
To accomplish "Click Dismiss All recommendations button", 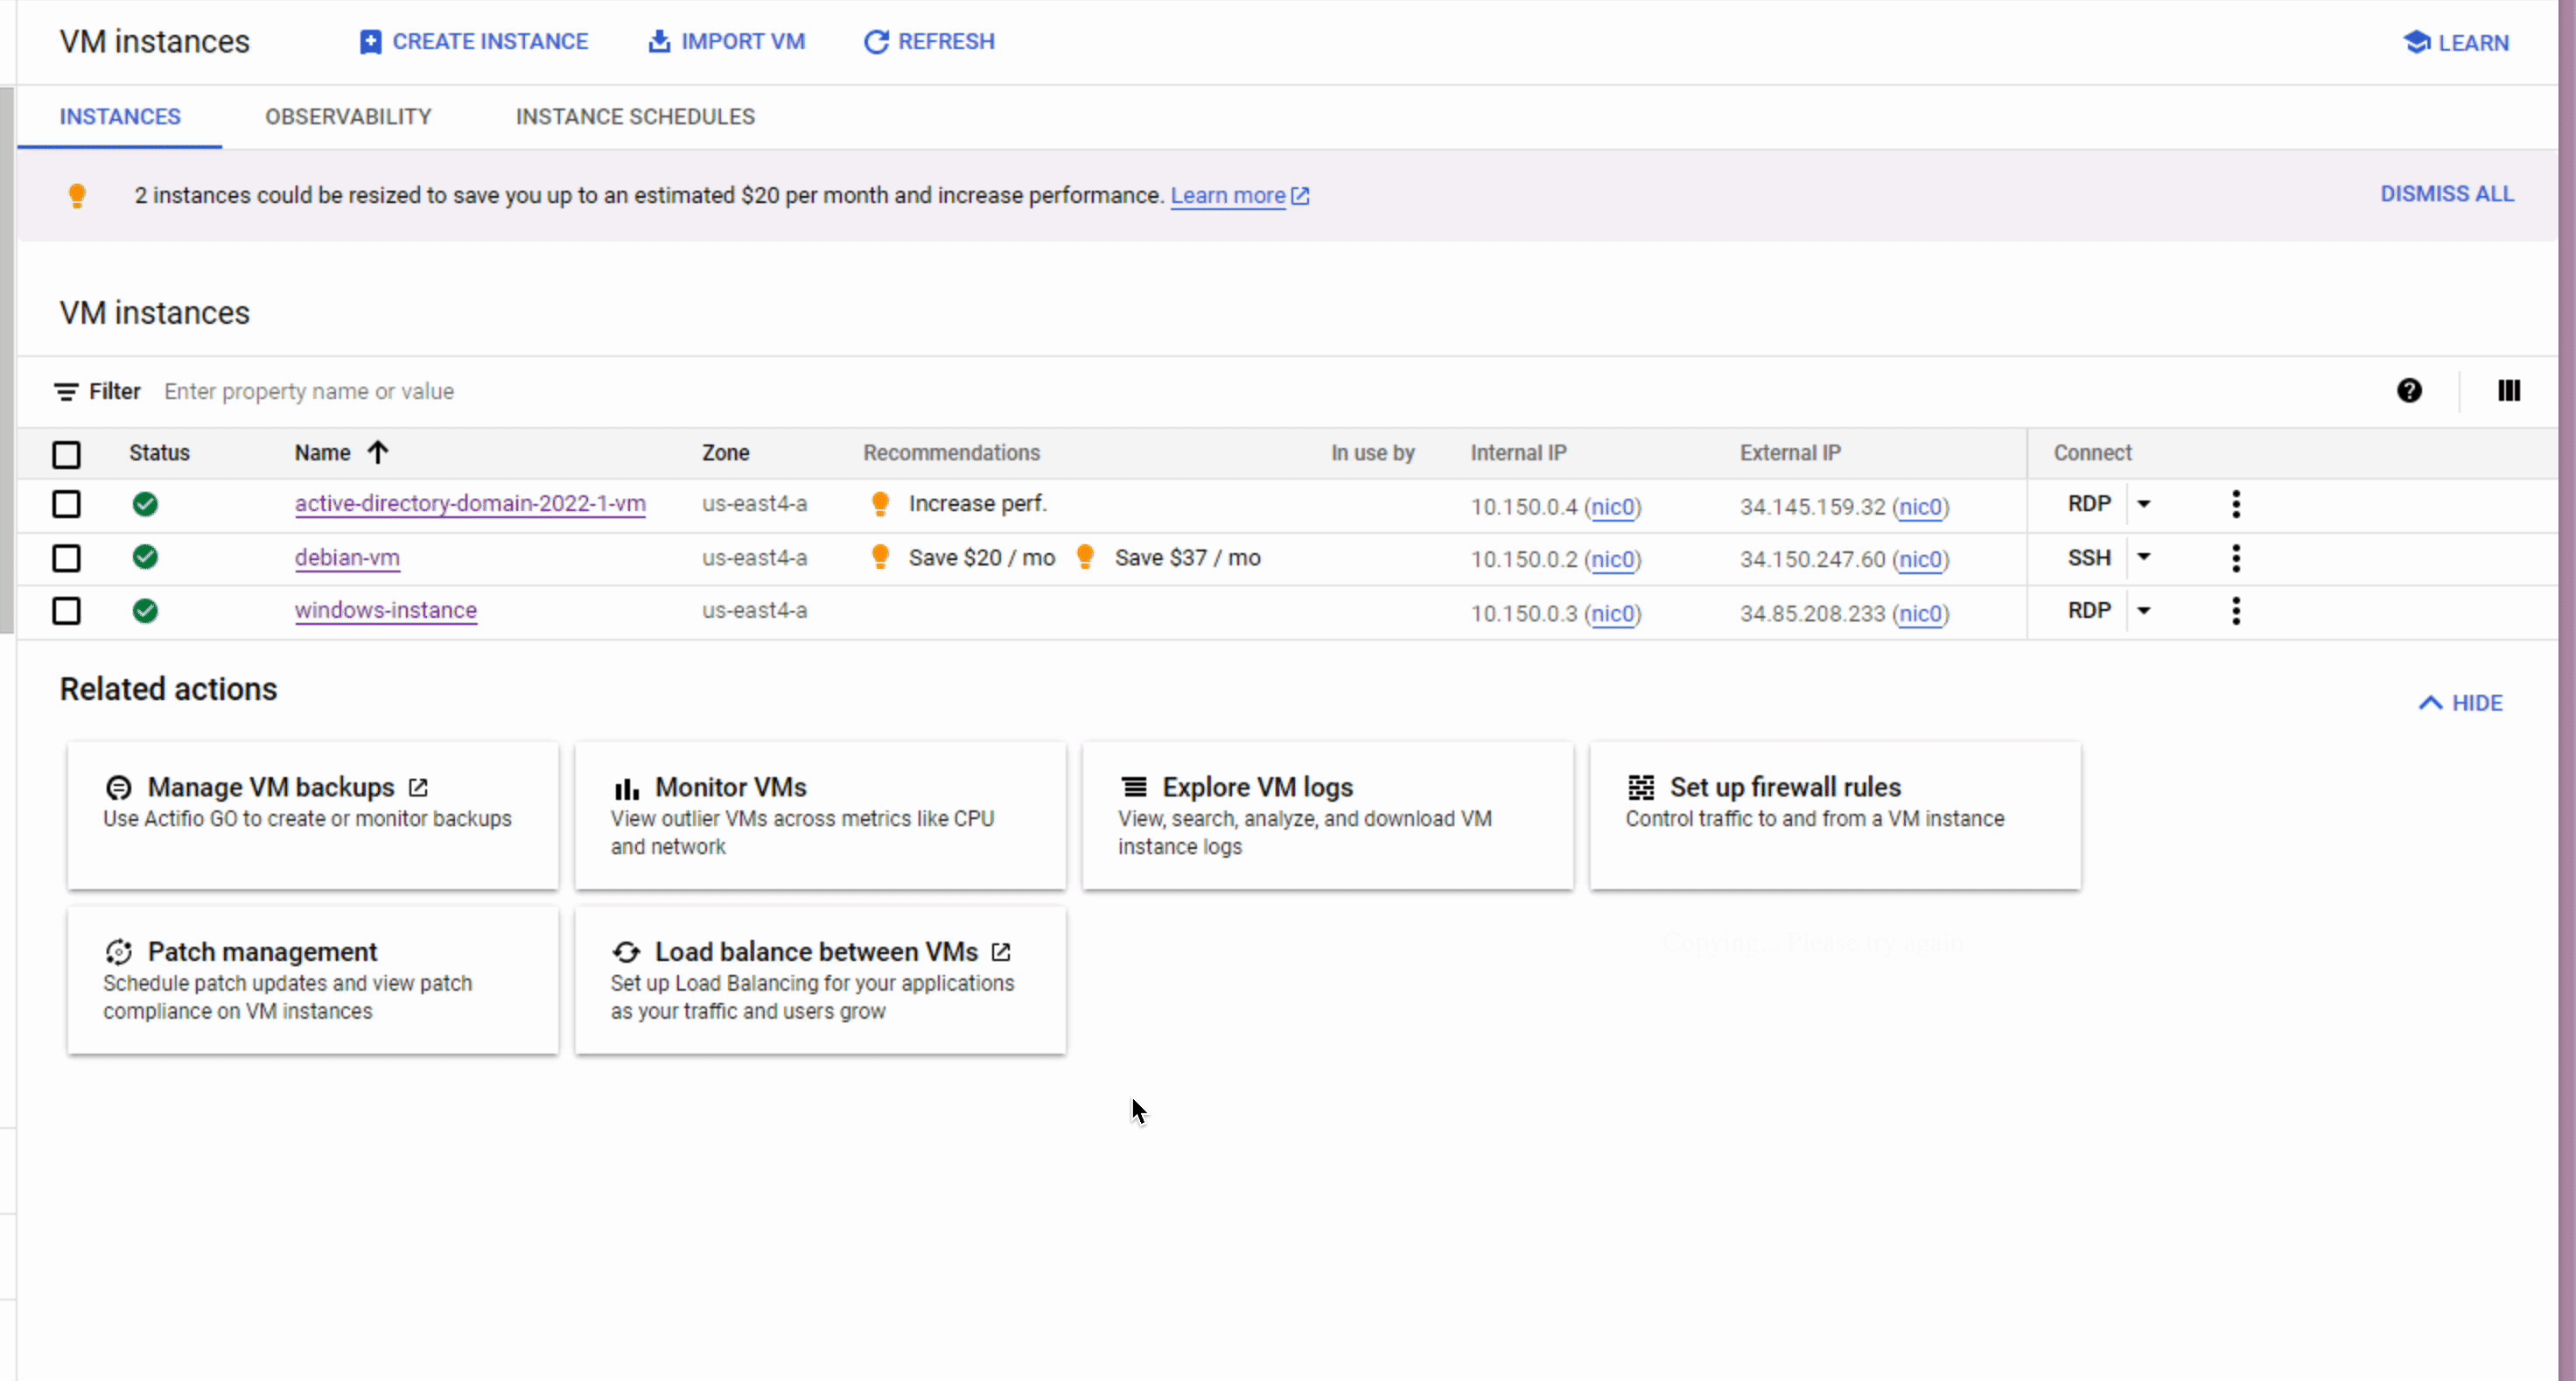I will [x=2446, y=194].
